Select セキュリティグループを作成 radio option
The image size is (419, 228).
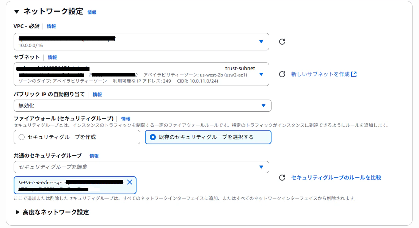pos(77,137)
